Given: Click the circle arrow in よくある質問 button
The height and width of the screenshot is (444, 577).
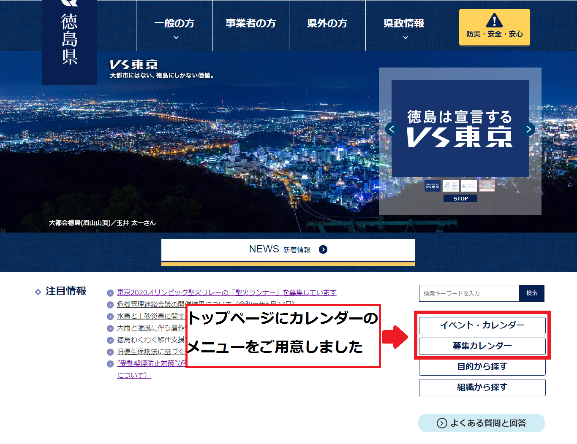Looking at the screenshot, I should tap(442, 423).
